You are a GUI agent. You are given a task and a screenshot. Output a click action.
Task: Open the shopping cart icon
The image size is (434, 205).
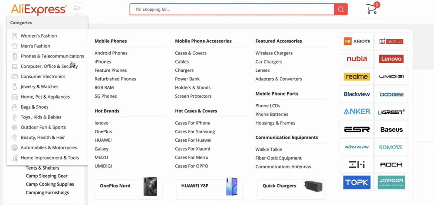(372, 9)
